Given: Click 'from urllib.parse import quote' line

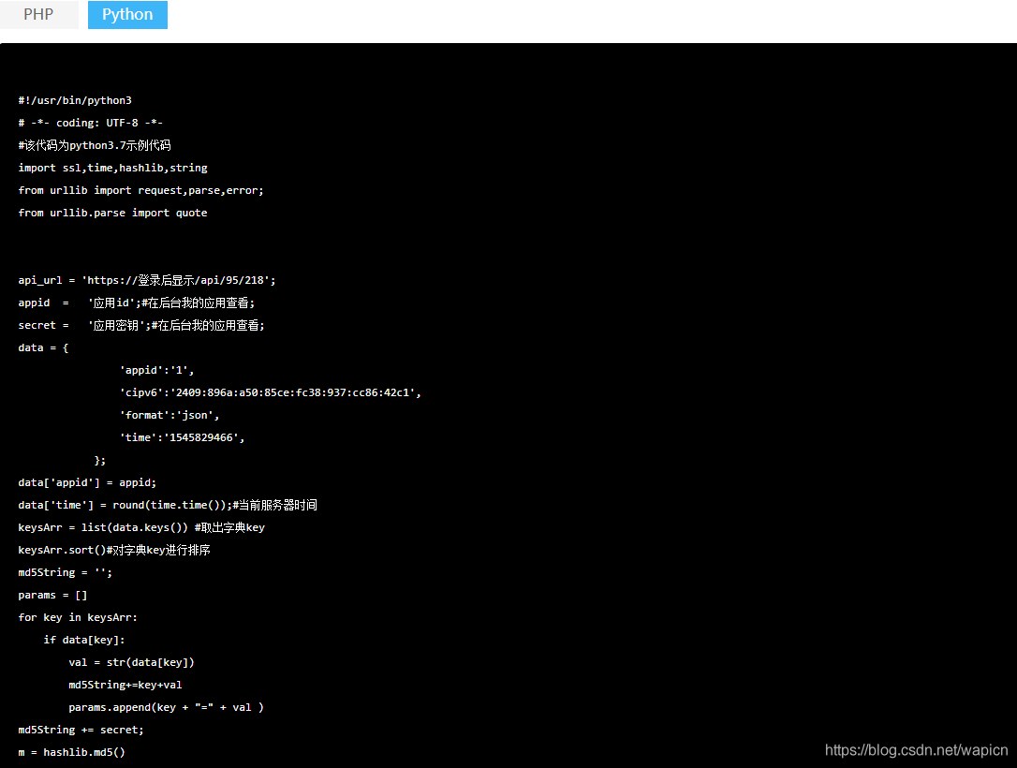Looking at the screenshot, I should pyautogui.click(x=113, y=213).
